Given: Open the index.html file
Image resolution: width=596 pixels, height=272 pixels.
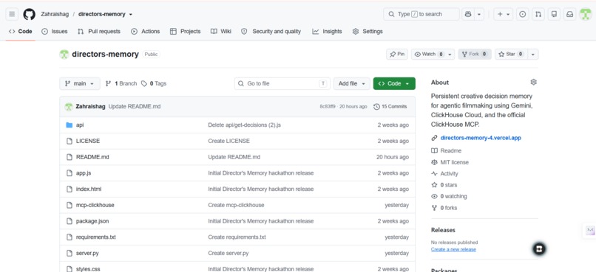Looking at the screenshot, I should click(x=89, y=189).
